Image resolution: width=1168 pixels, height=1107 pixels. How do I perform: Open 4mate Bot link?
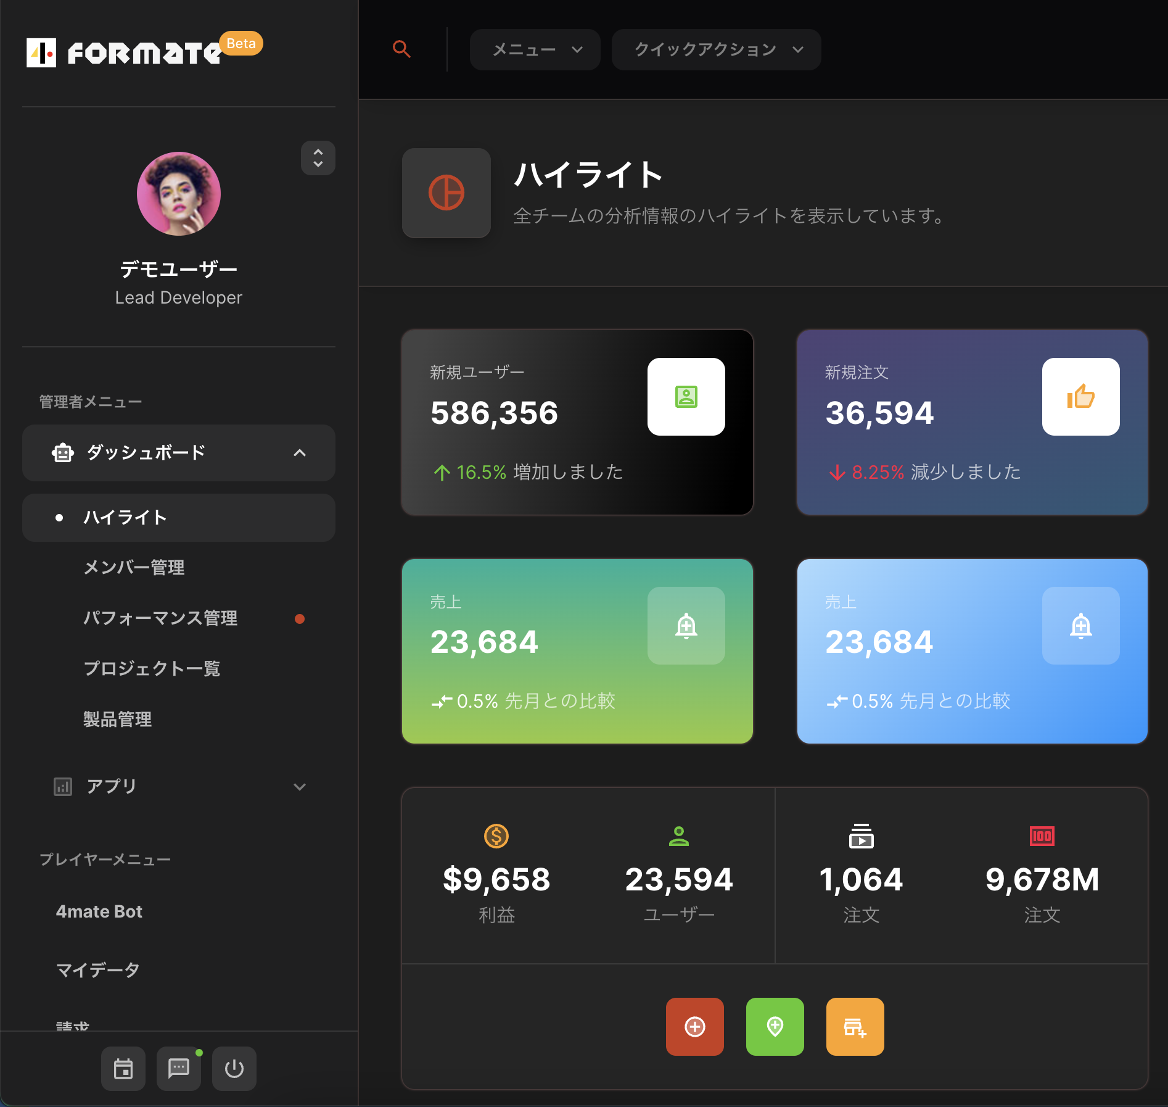click(99, 911)
